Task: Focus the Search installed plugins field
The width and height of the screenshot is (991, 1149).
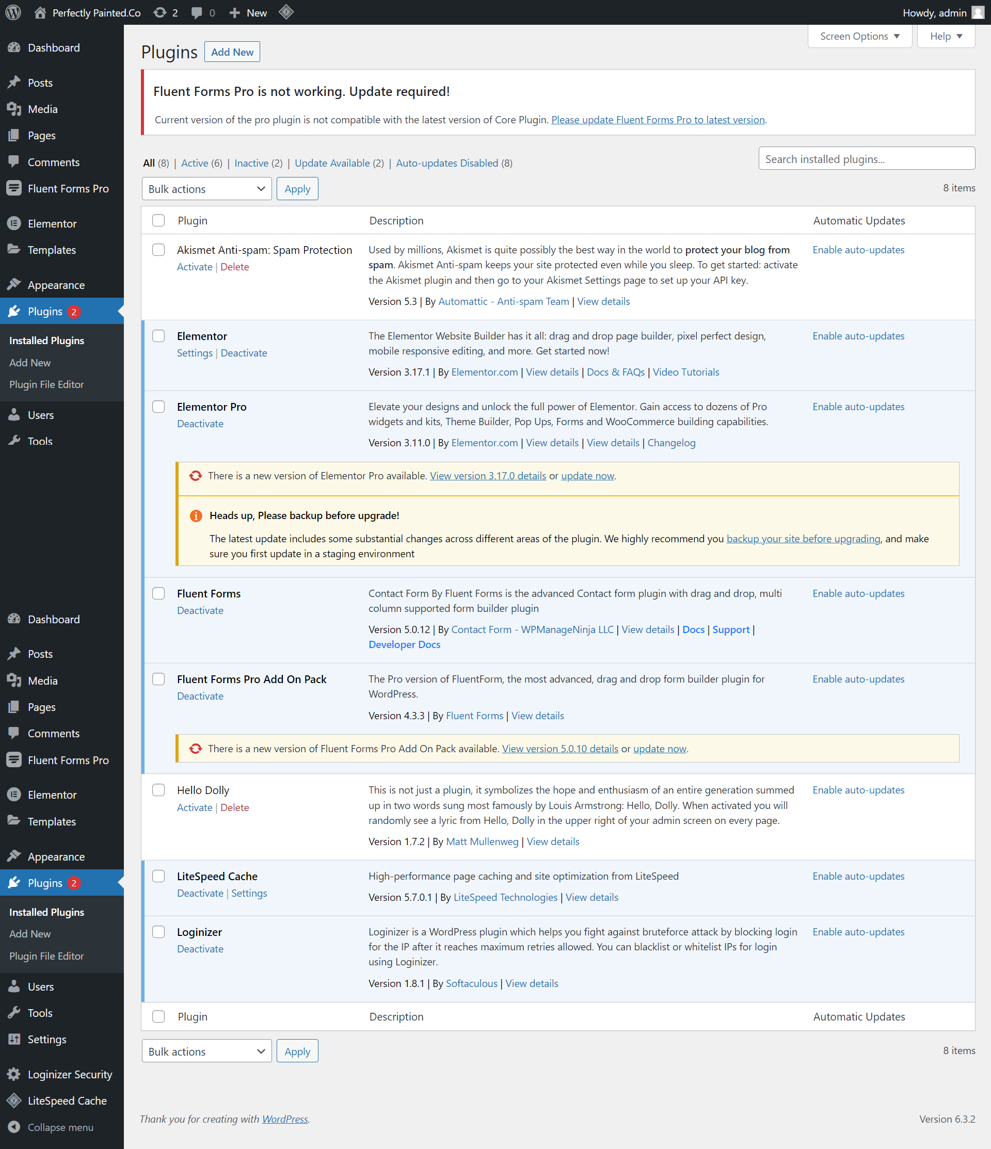Action: pos(867,158)
